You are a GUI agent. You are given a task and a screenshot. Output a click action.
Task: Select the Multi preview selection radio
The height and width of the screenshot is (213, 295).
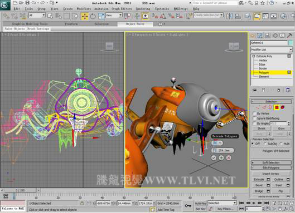pyautogui.click(x=281, y=143)
